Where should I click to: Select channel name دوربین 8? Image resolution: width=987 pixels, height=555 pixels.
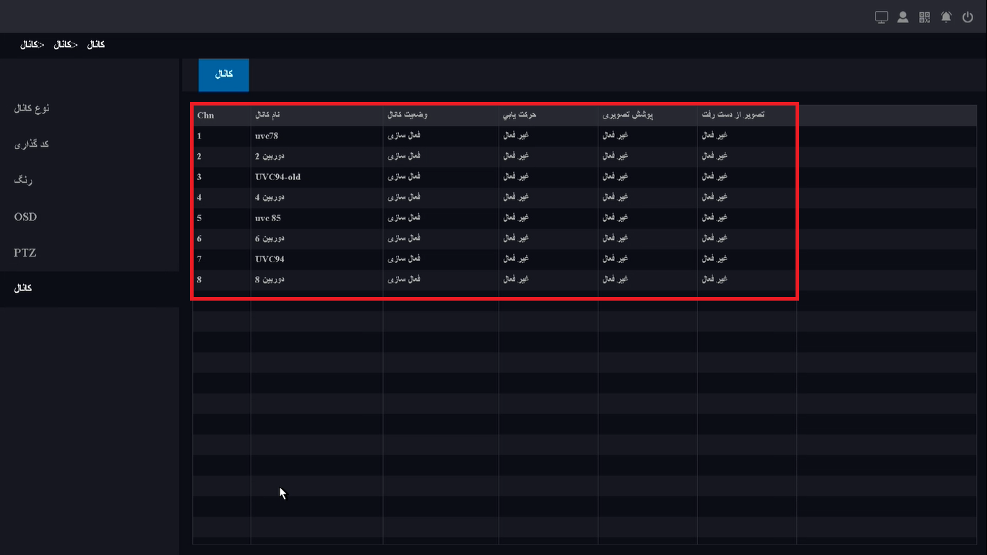270,280
